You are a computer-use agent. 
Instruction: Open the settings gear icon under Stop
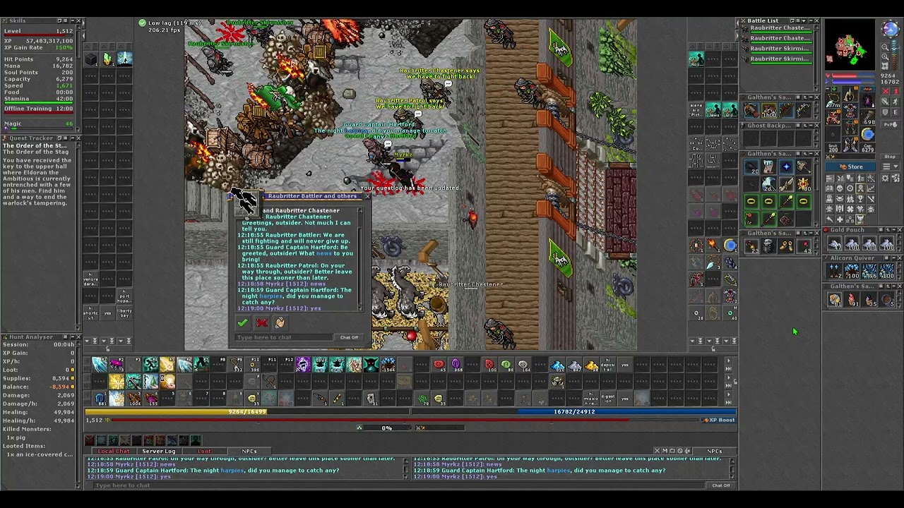pos(884,177)
